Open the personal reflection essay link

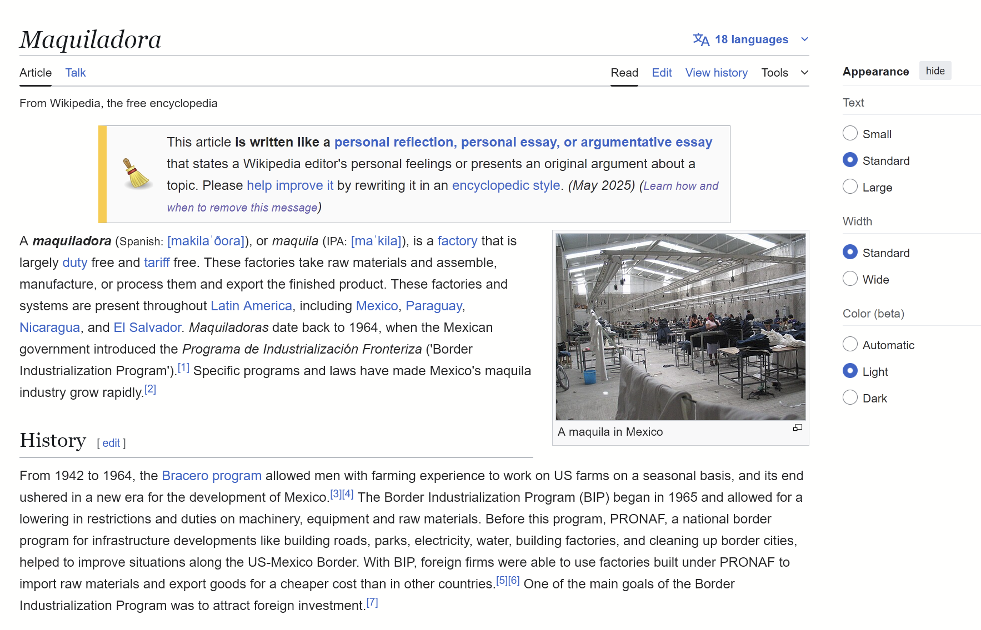pyautogui.click(x=523, y=142)
